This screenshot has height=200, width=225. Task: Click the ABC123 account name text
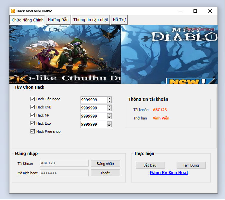point(160,110)
